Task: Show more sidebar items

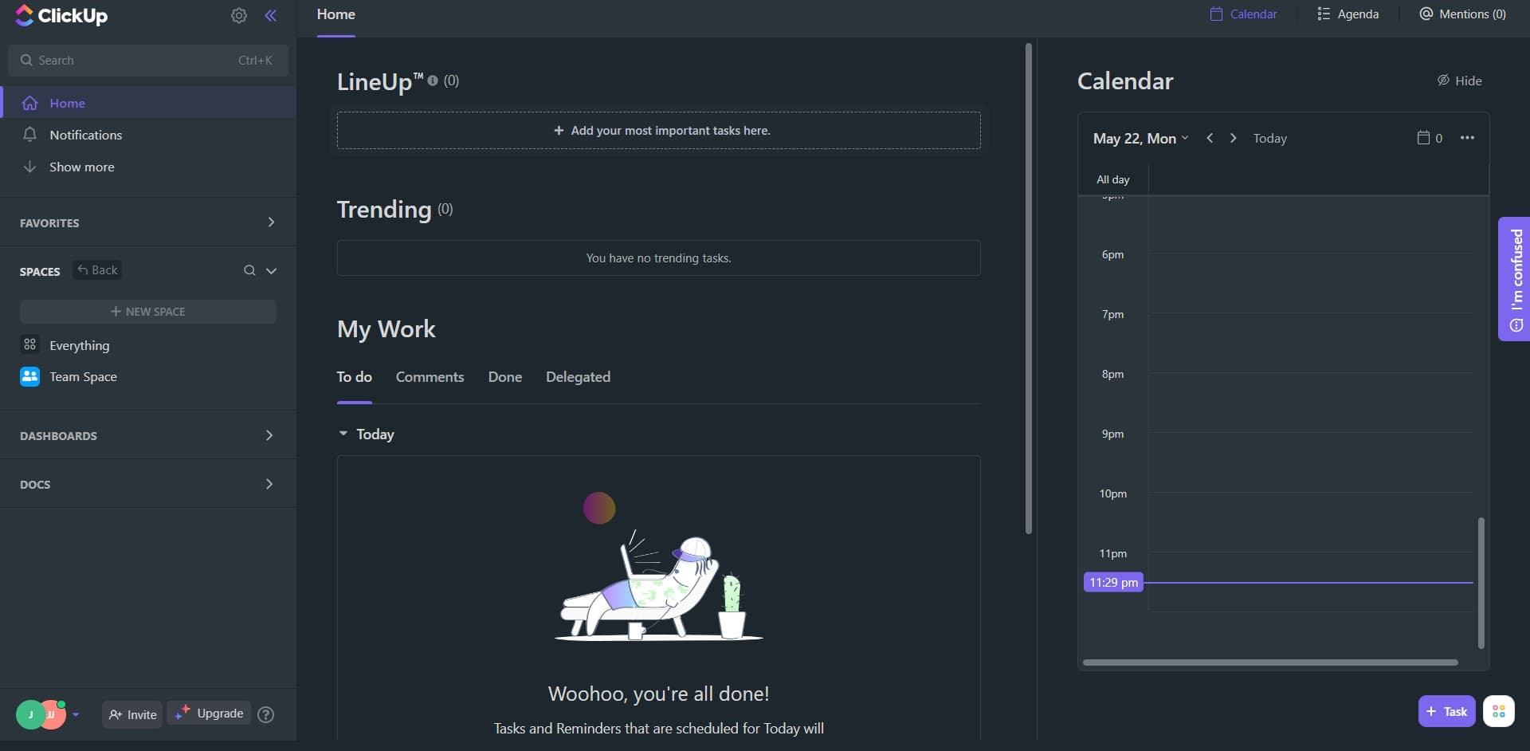Action: (x=80, y=167)
